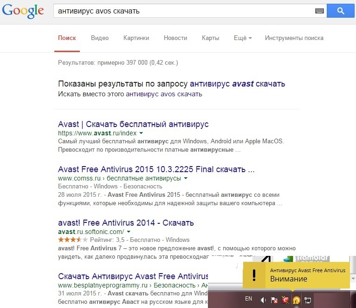Click the network connection tray icon
This screenshot has width=356, height=308.
[x=307, y=300]
